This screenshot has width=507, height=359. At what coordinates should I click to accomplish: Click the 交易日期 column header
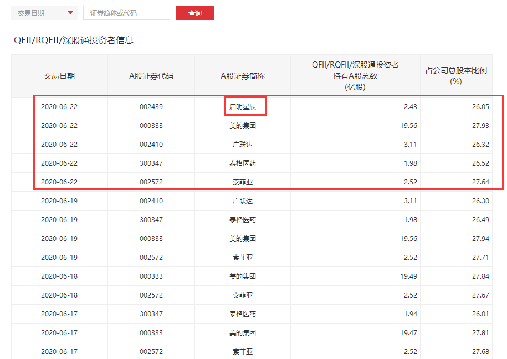(x=59, y=76)
